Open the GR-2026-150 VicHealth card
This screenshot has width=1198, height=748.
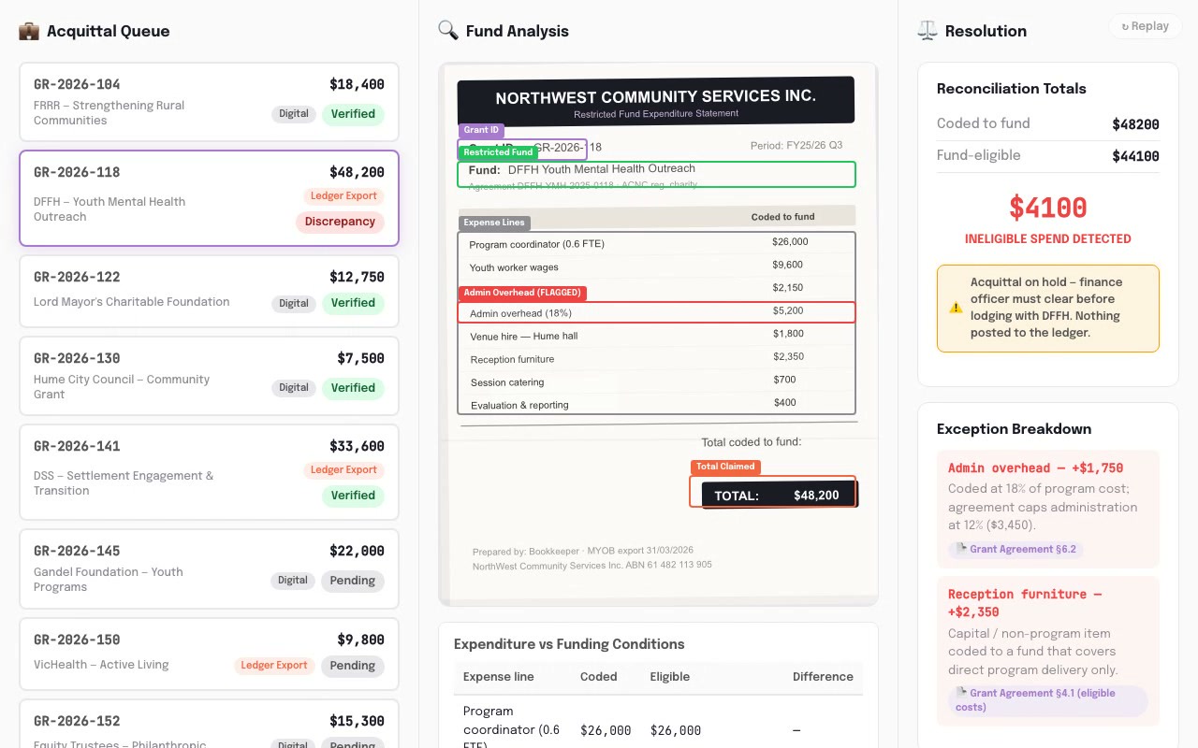[209, 654]
